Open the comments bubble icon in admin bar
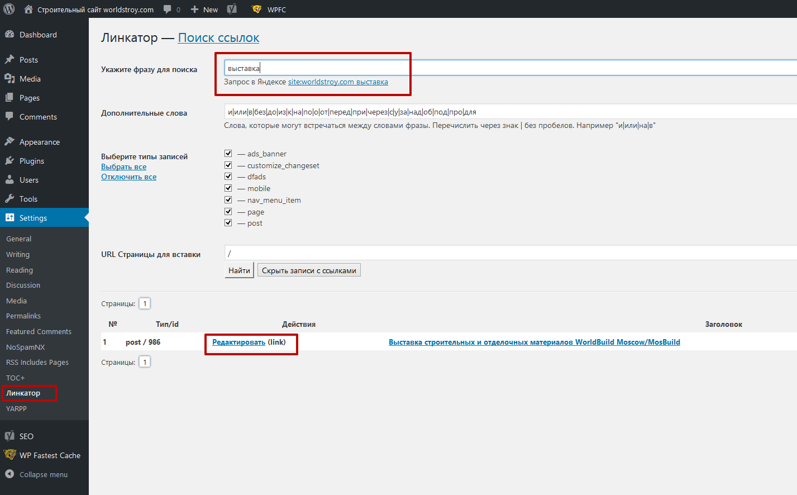 click(x=168, y=9)
